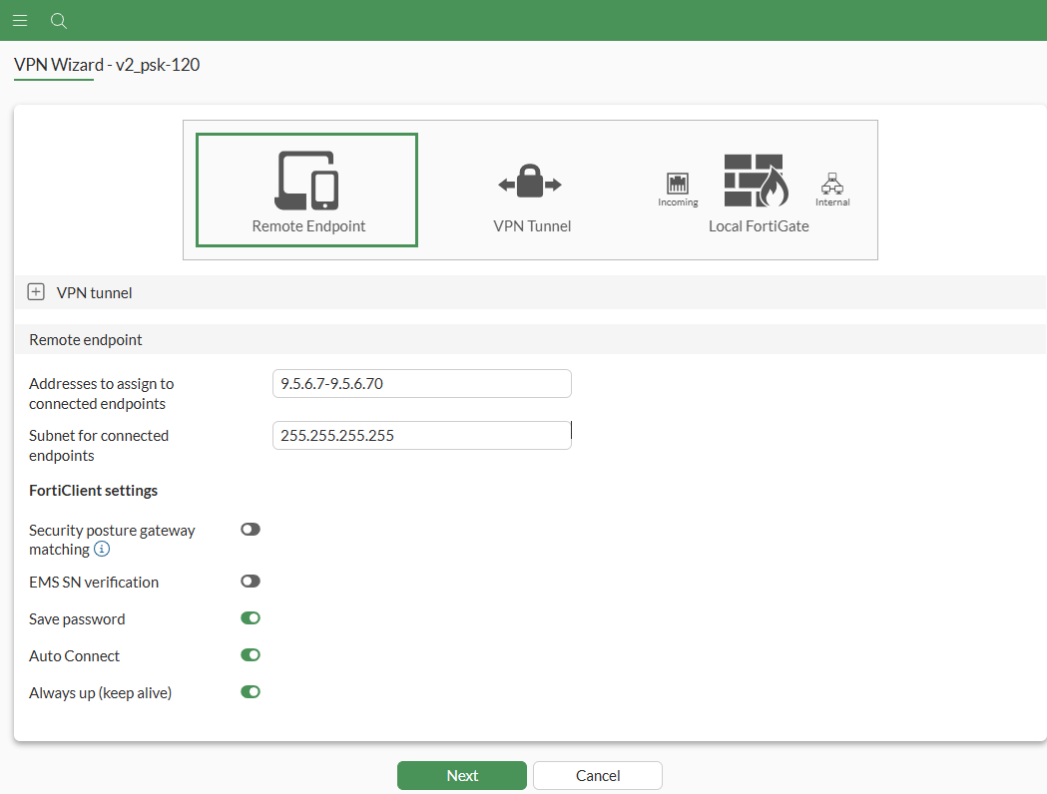Cancel the VPN wizard
The height and width of the screenshot is (794, 1047).
click(x=597, y=775)
